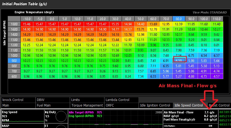Select the 600 RPM row header
Screen dimensions: 231x128
pos(14,77)
